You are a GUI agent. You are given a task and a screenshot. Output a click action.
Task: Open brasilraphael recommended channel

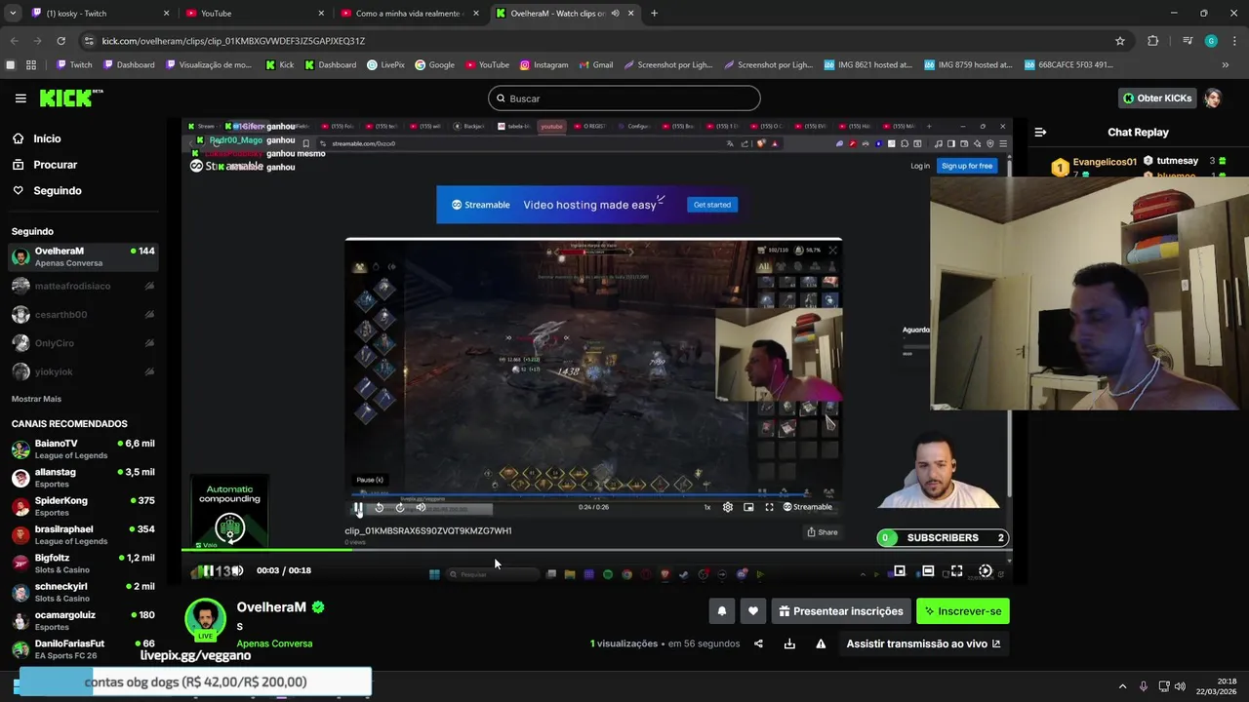point(83,535)
